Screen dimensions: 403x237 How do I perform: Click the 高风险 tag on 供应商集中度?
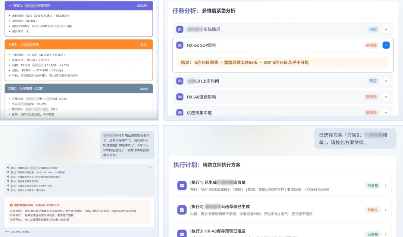pyautogui.click(x=371, y=113)
